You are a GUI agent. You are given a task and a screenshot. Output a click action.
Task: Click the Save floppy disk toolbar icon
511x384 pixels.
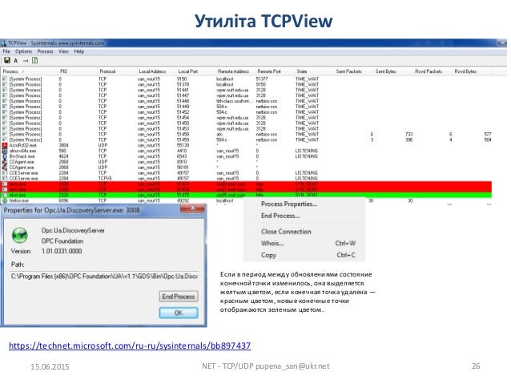(x=7, y=61)
